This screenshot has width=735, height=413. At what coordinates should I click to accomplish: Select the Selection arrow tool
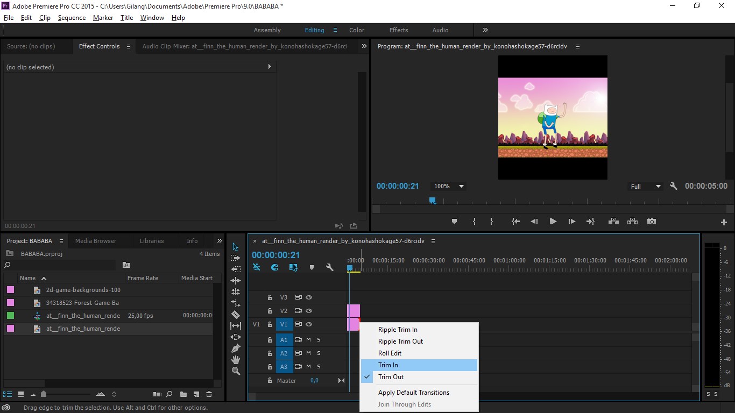tap(235, 247)
